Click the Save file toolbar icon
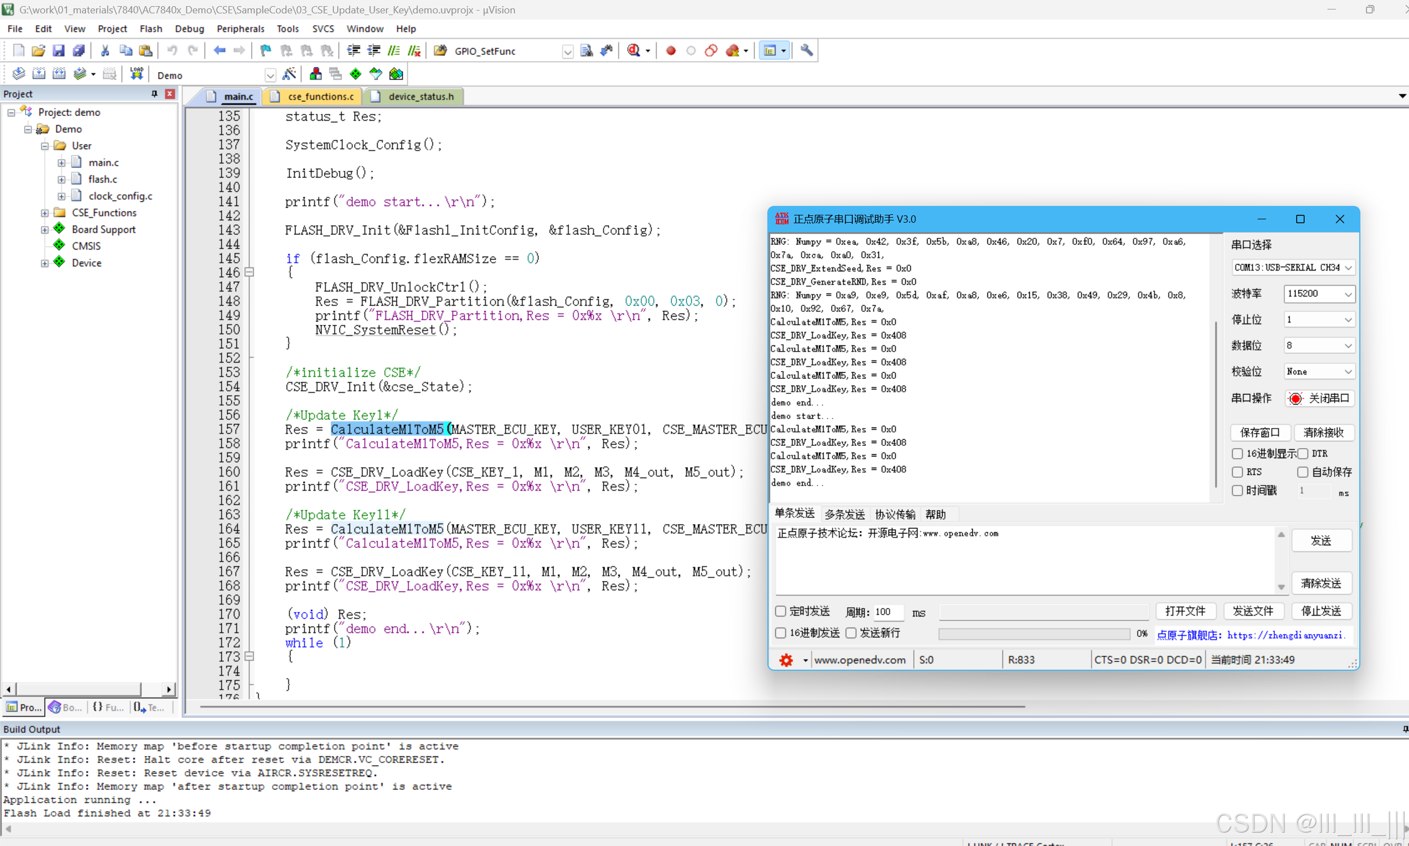Image resolution: width=1409 pixels, height=846 pixels. [58, 51]
